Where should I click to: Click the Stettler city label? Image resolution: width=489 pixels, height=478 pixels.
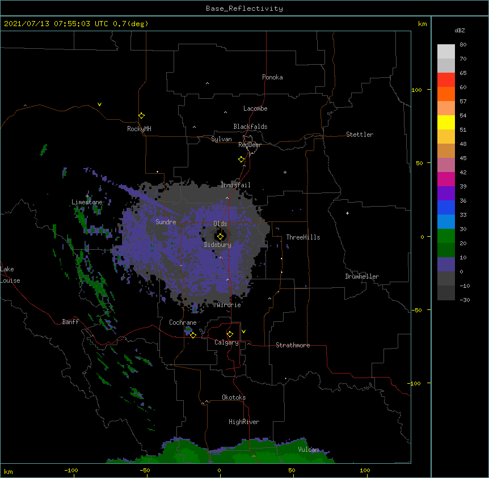click(x=360, y=135)
